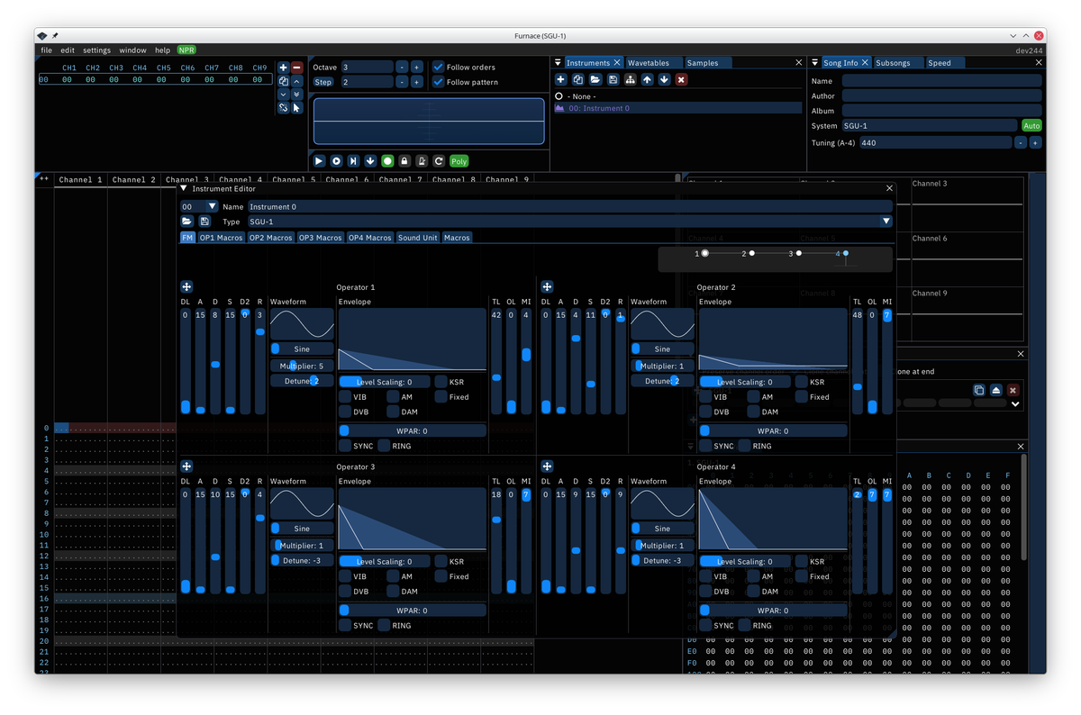
Task: Click the lock icon in transport bar
Action: [x=404, y=161]
